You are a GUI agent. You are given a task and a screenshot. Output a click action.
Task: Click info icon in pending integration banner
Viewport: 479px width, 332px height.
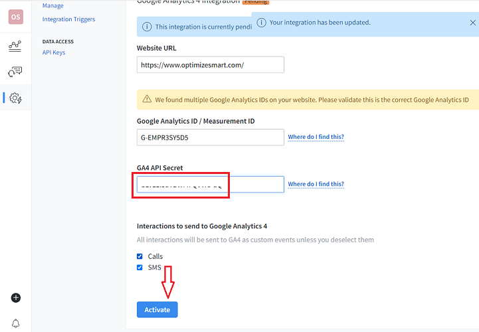click(x=147, y=27)
